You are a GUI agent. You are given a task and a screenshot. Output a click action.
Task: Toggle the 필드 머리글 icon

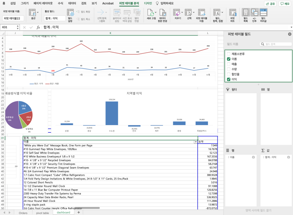pyautogui.click(x=263, y=12)
